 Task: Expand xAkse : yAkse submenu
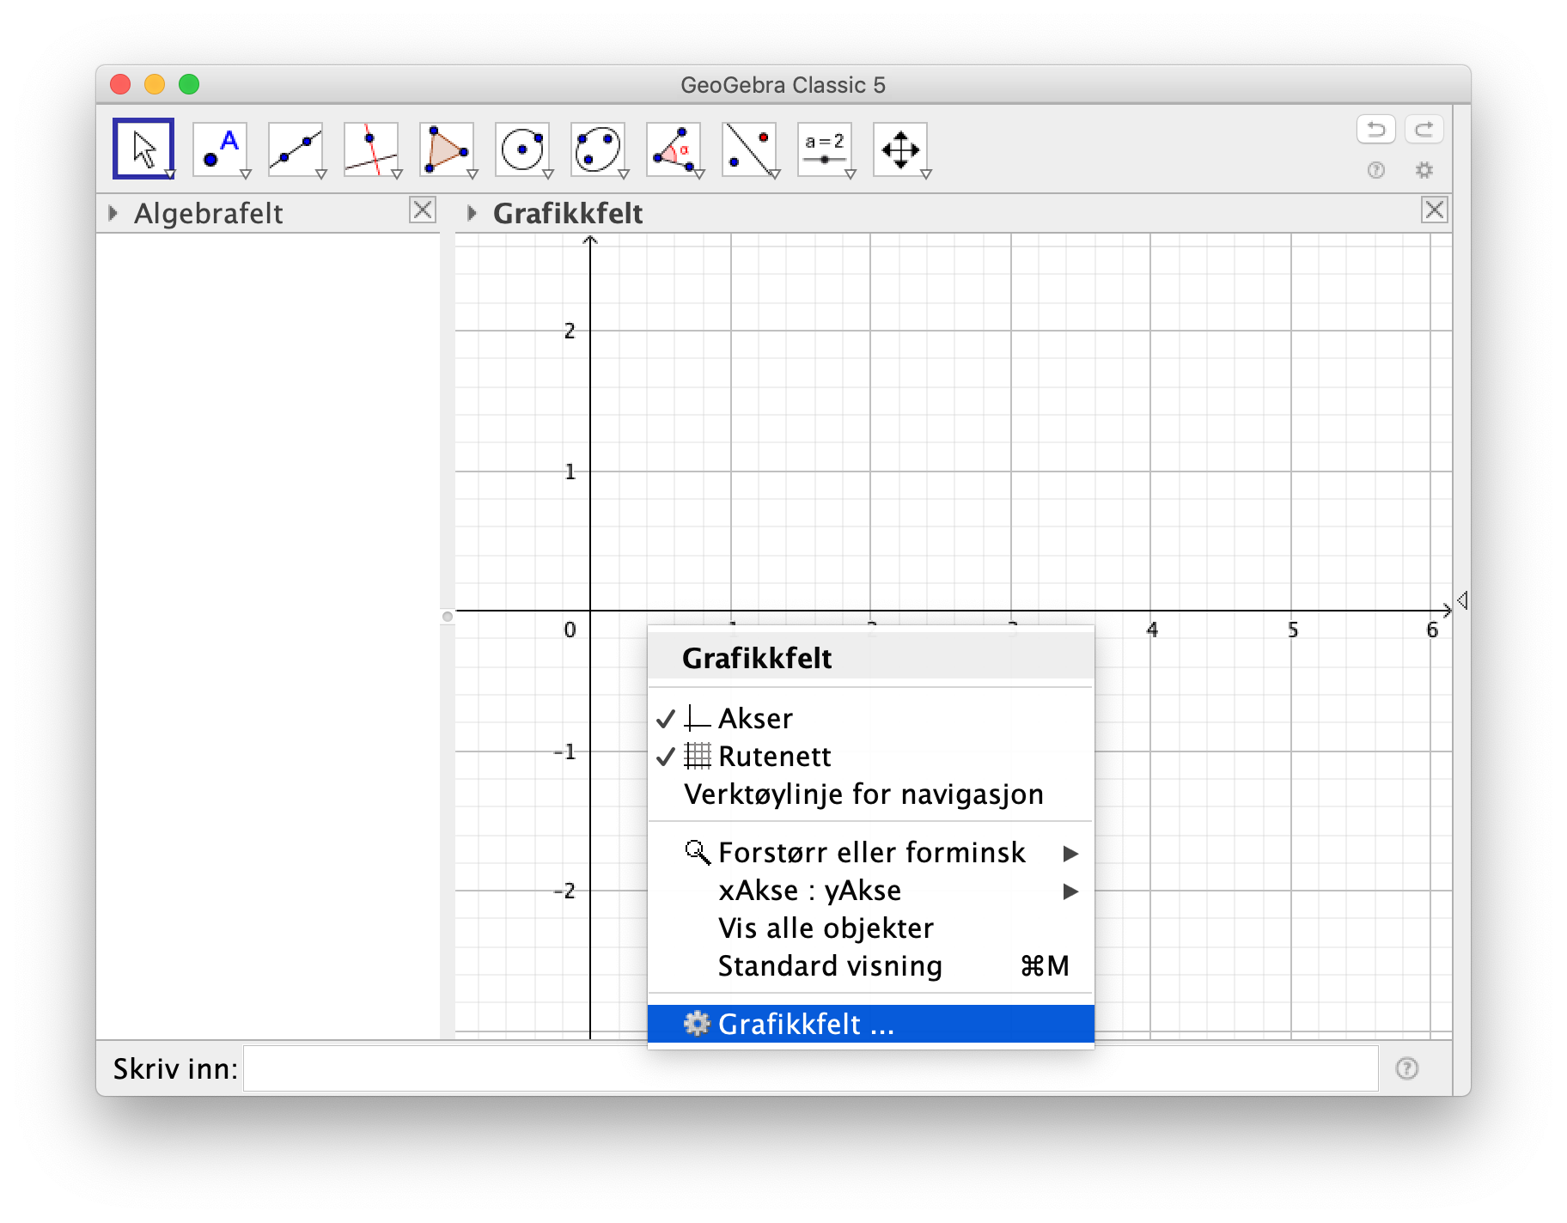(x=871, y=890)
